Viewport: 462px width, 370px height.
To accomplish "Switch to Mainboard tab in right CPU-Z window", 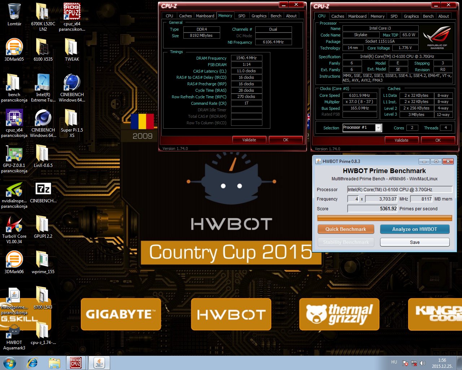I will pyautogui.click(x=357, y=16).
